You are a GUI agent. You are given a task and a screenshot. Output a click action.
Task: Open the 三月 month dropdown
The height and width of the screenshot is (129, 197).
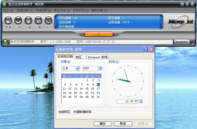coord(78,69)
